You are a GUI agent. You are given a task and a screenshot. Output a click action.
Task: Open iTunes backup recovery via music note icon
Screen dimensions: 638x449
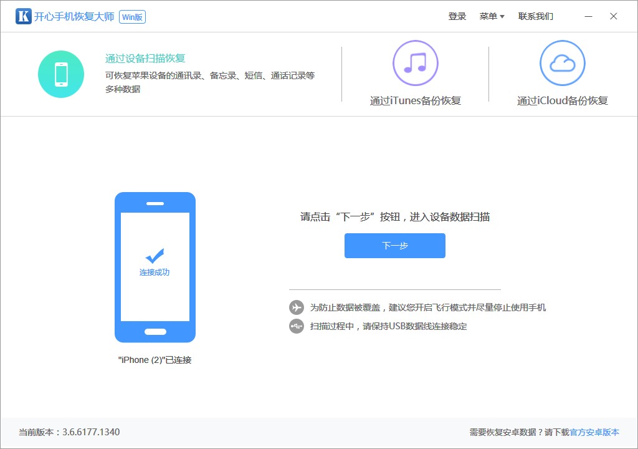point(416,63)
